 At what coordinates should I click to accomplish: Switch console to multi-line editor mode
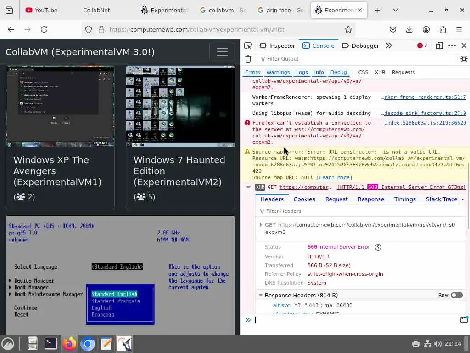pos(464,320)
